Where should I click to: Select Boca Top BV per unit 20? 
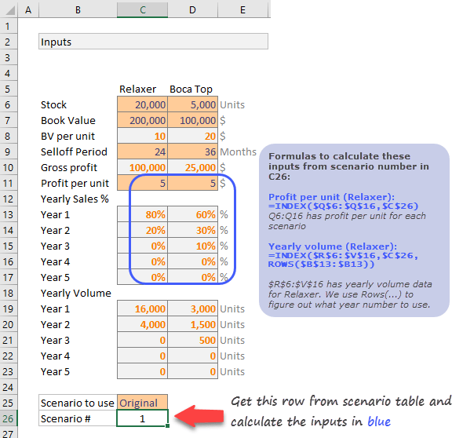point(192,136)
